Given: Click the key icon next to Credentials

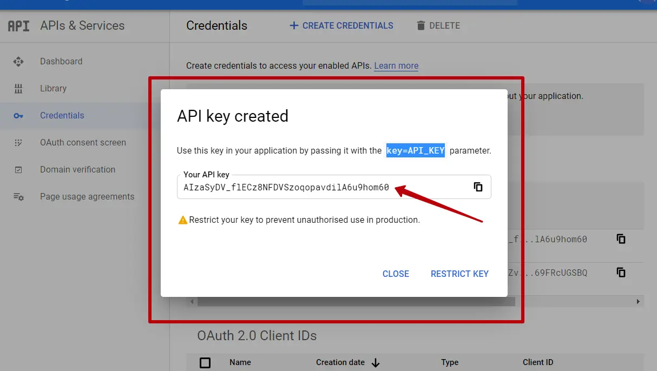Looking at the screenshot, I should [18, 115].
